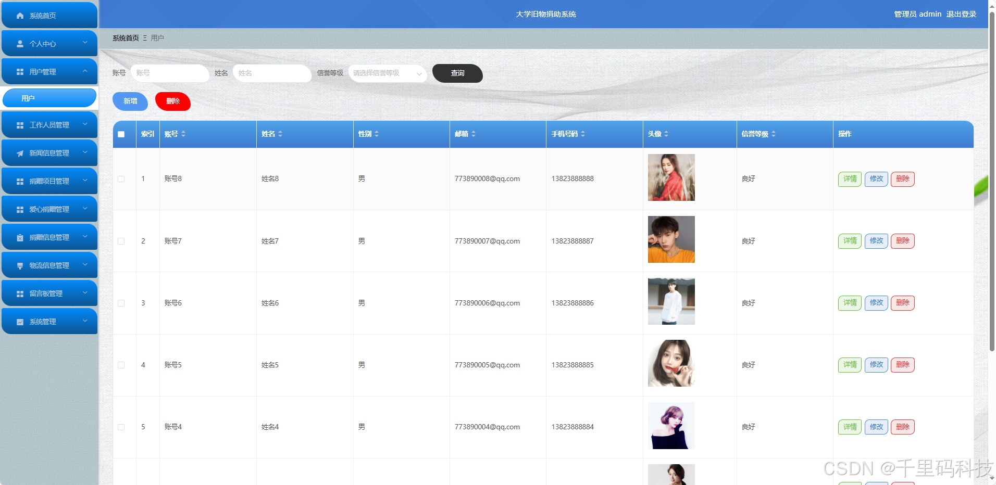Click the grid icon in 用户管理
Viewport: 996px width, 485px height.
point(20,72)
